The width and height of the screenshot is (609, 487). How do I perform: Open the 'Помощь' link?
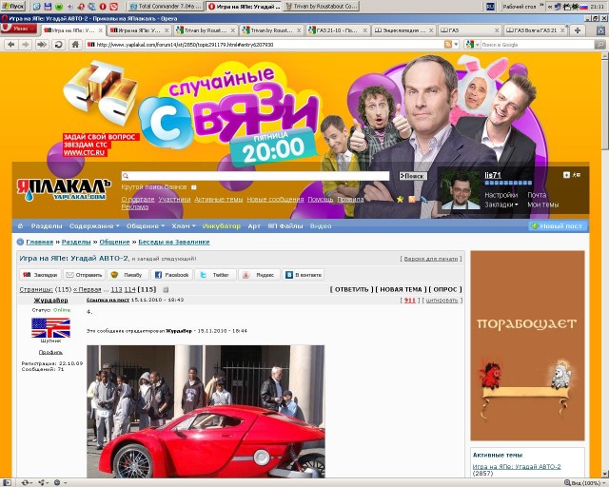coord(321,199)
